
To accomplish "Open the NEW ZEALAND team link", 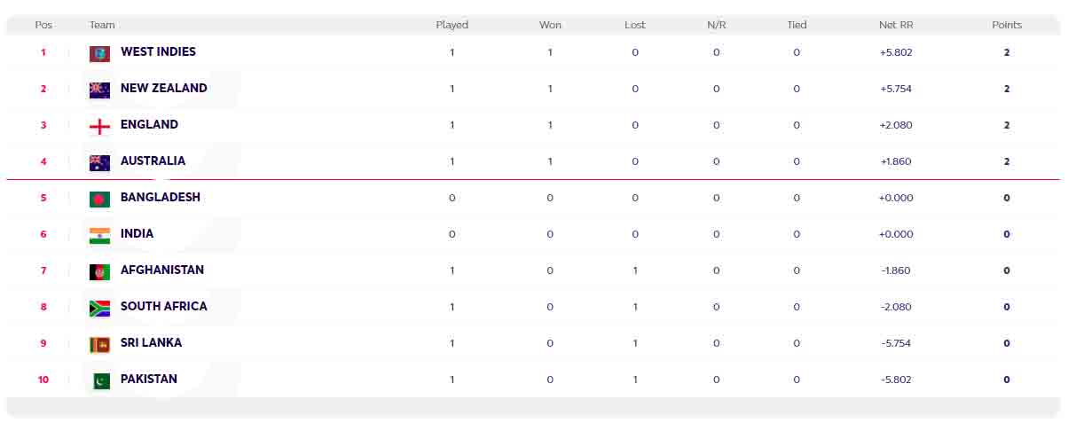I will [x=163, y=89].
